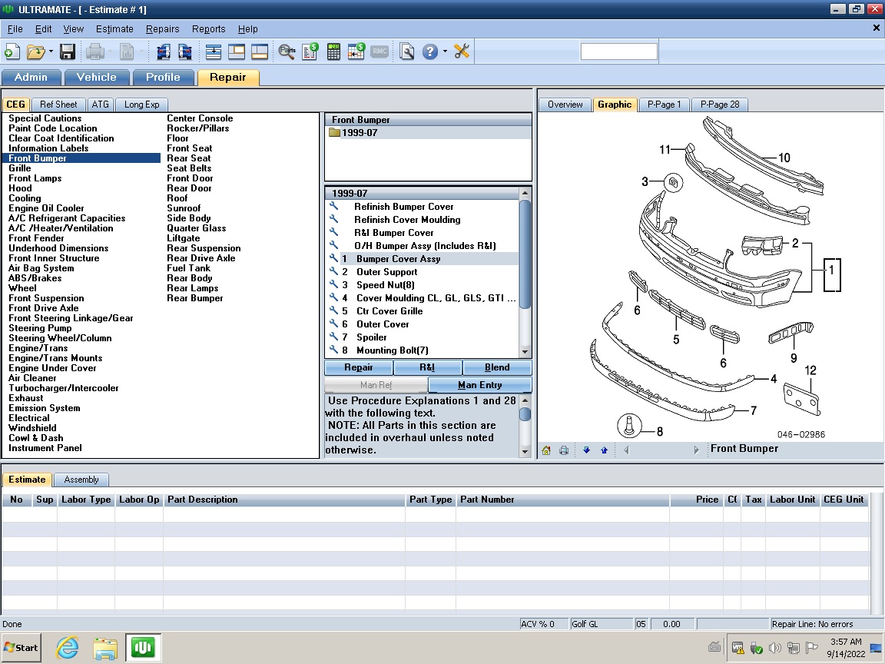Switch to the Profile tab

pyautogui.click(x=163, y=78)
